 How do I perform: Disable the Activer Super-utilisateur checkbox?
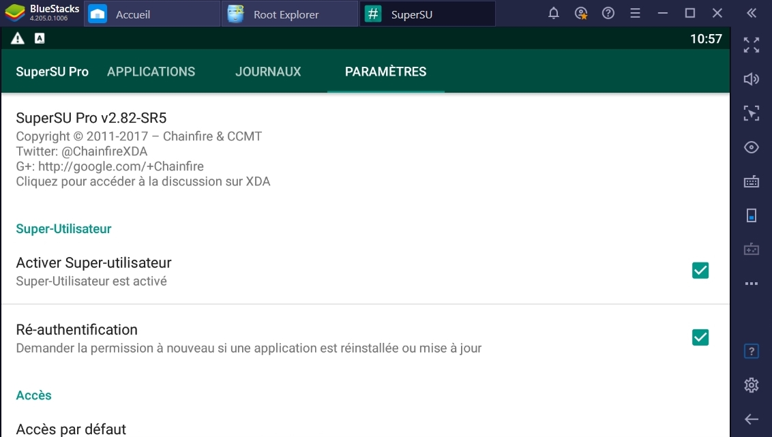pos(700,270)
